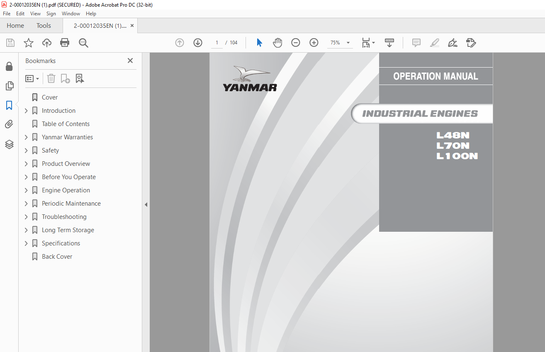This screenshot has height=352, width=545.
Task: Delete selected bookmark trash icon
Action: point(51,78)
